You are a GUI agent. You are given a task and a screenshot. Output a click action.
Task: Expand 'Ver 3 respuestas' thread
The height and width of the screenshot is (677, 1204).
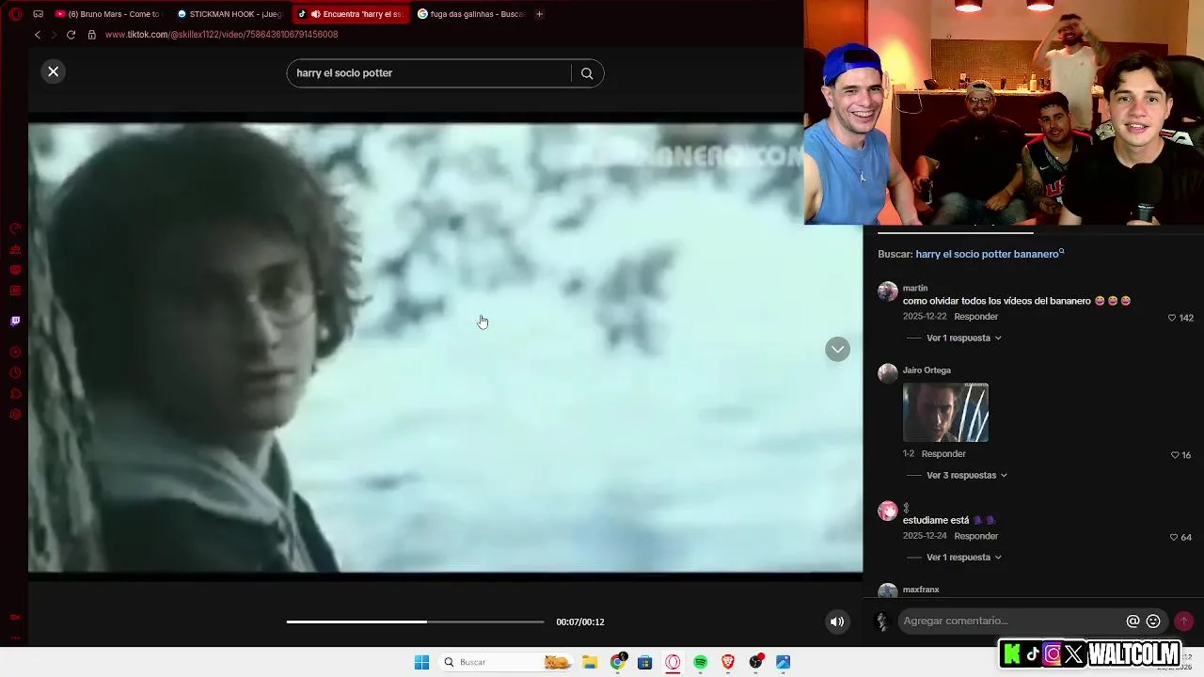pos(966,475)
